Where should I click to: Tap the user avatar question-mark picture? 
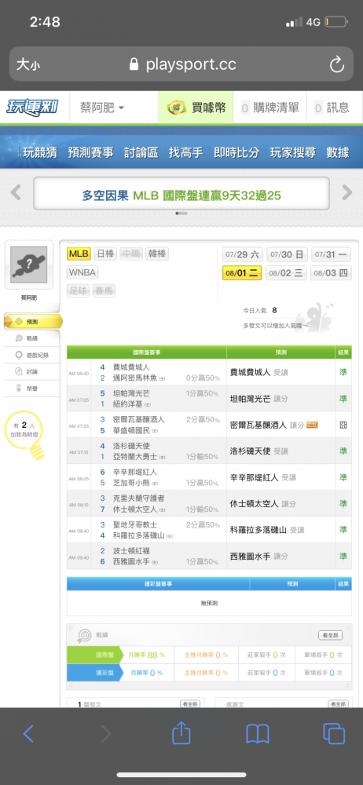tap(28, 265)
